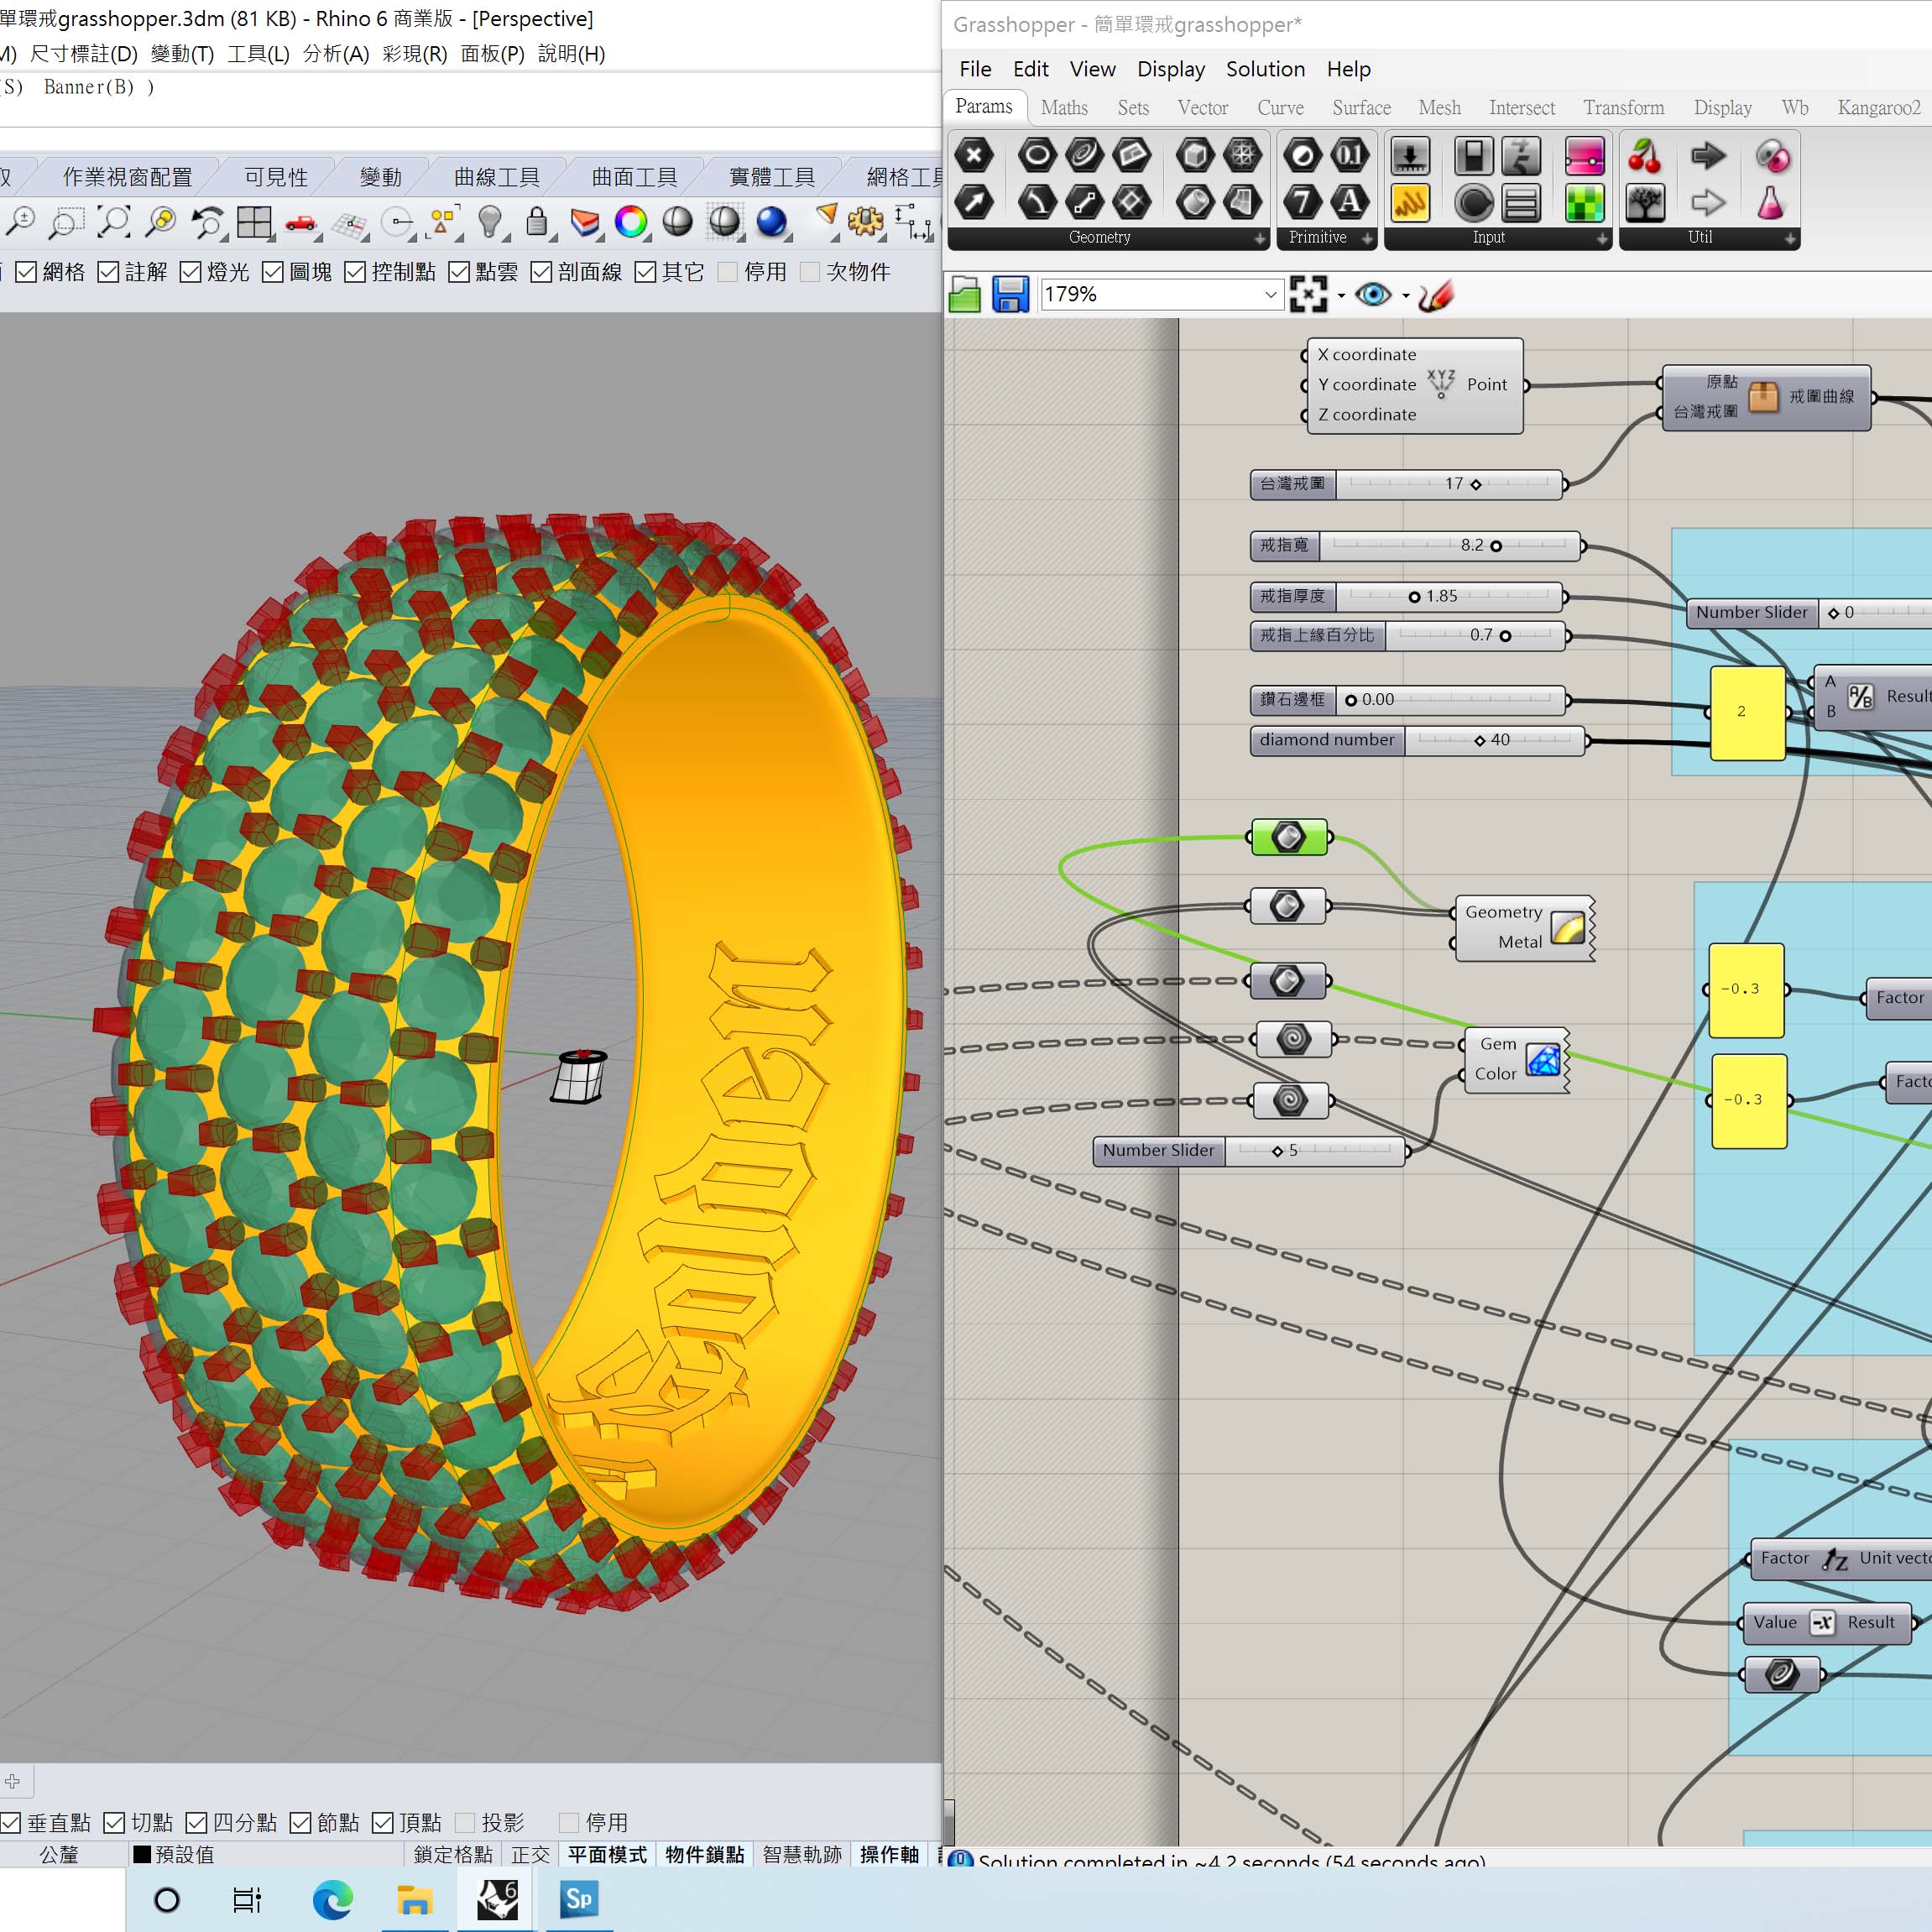This screenshot has height=1932, width=1932.
Task: Open Edge browser from taskbar
Action: (x=332, y=1899)
